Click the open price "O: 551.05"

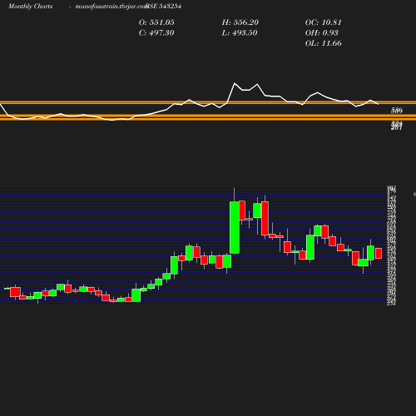156,22
